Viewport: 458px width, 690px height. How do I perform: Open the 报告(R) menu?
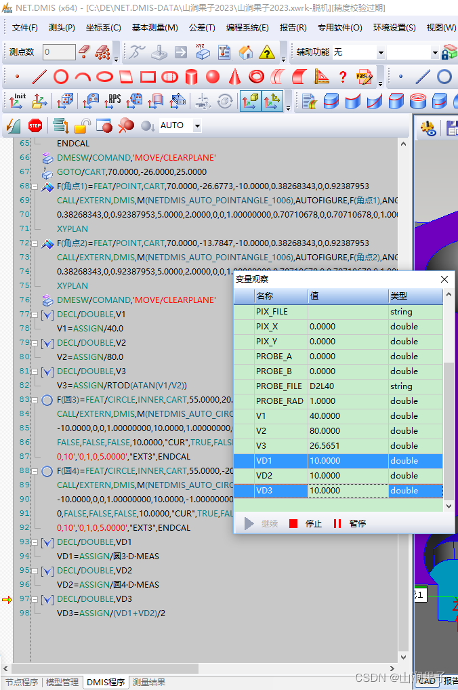(x=293, y=28)
